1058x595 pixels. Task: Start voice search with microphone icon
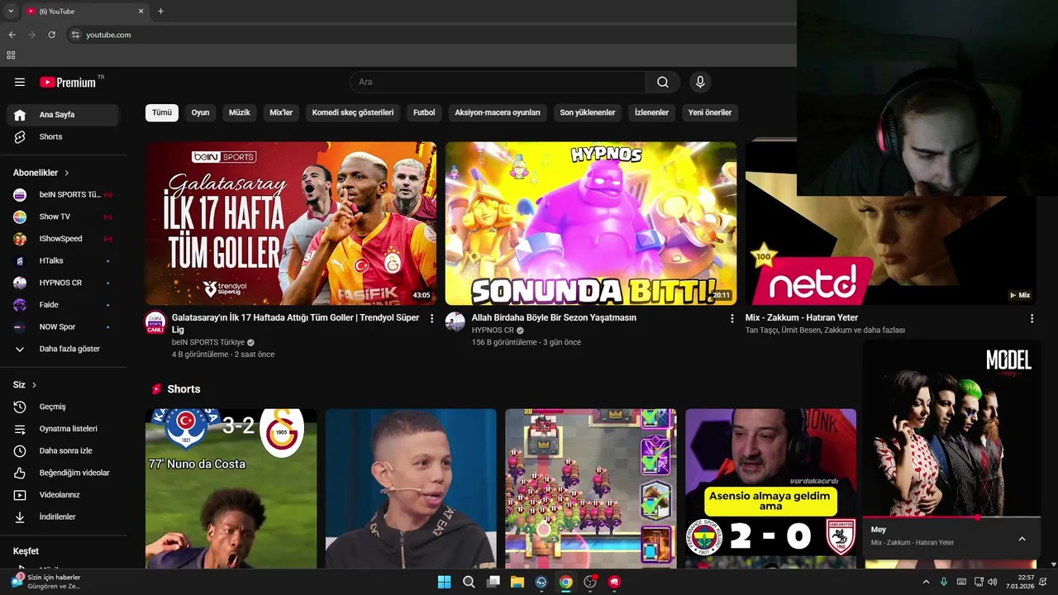click(x=700, y=82)
